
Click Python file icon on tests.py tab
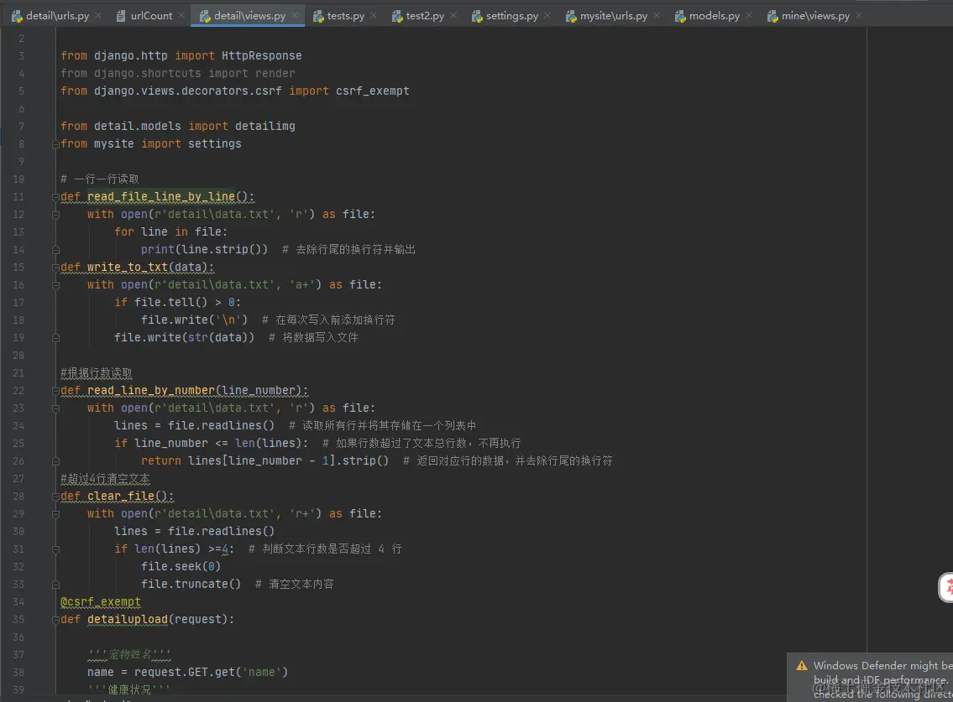[318, 17]
